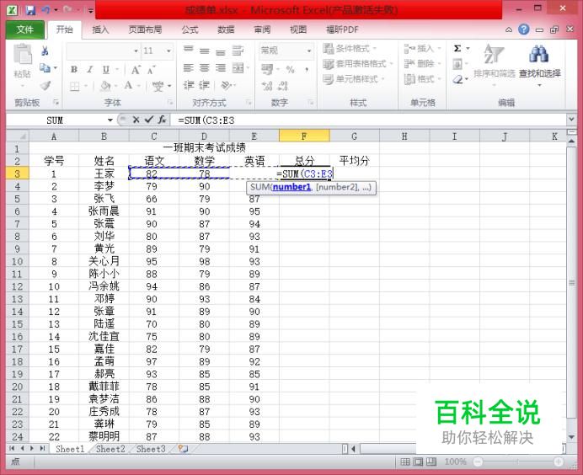Viewport: 583px width, 475px height.
Task: Click the Cut scissors icon
Action: (45, 51)
